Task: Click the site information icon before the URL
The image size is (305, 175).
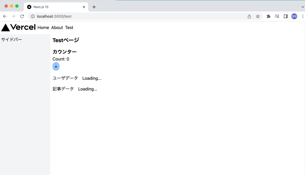Action: (x=32, y=16)
